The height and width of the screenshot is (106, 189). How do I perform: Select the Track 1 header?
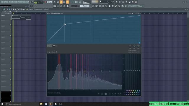pos(6,17)
